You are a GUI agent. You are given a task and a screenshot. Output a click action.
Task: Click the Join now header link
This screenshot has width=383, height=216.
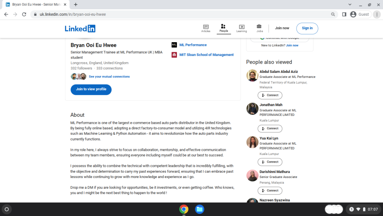coord(282,28)
